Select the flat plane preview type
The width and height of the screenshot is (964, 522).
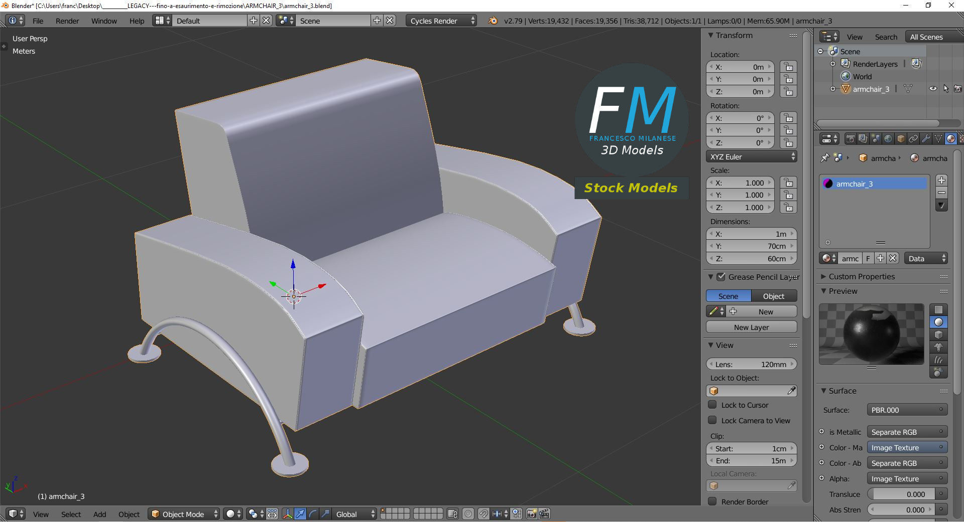click(938, 309)
